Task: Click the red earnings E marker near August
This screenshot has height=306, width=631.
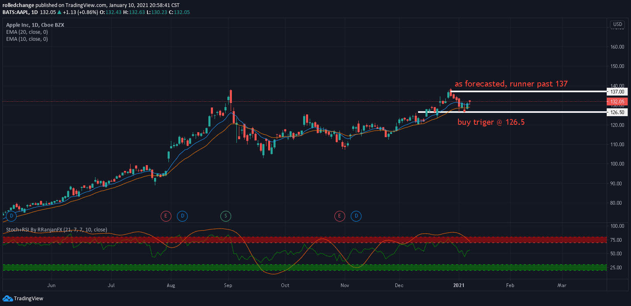Action: click(165, 216)
